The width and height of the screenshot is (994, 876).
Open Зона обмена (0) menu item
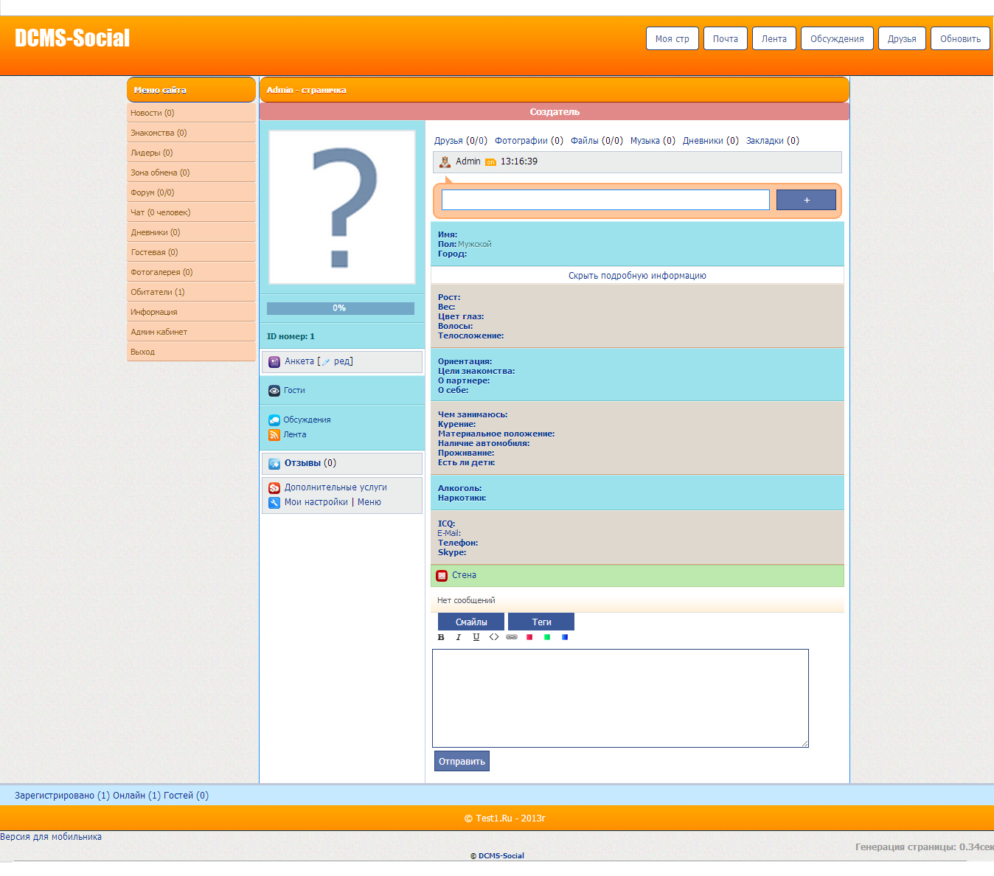coord(191,173)
